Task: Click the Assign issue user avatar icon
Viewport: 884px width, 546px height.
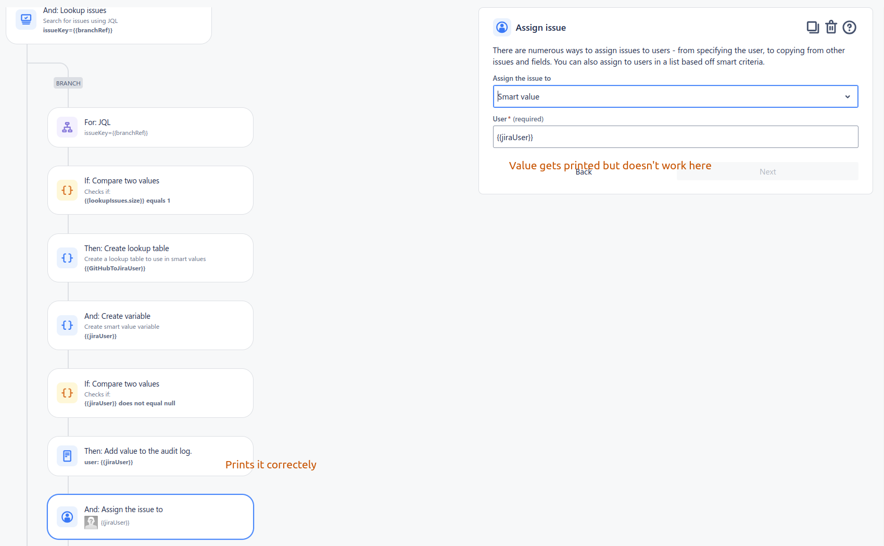Action: tap(502, 27)
